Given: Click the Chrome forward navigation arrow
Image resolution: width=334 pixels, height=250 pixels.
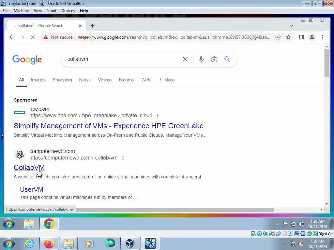Looking at the screenshot, I should 22,37.
